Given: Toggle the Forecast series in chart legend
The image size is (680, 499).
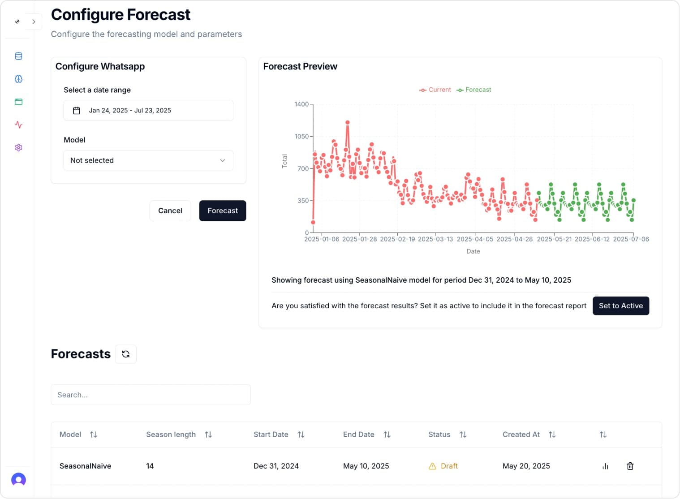Looking at the screenshot, I should coord(473,90).
